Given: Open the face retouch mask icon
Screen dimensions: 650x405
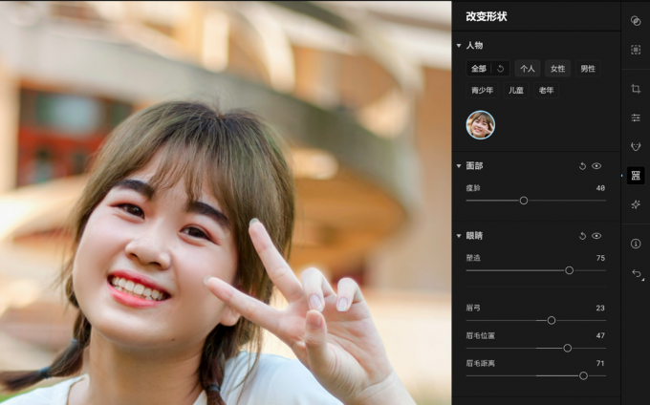Looking at the screenshot, I should (x=636, y=146).
